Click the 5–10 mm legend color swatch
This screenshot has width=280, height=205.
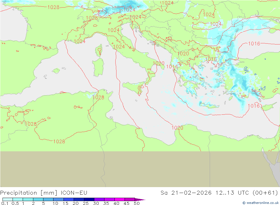(48, 199)
